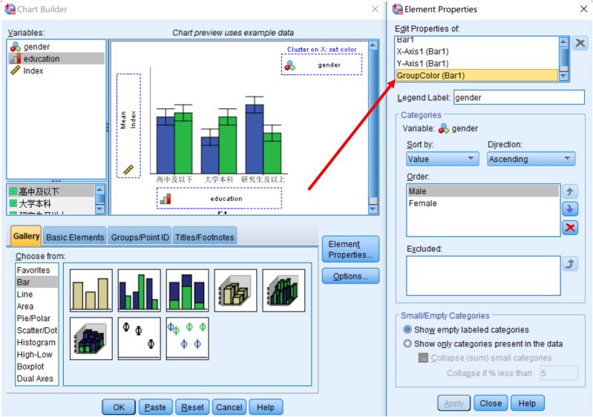Click the Legend Label input field
593x417 pixels.
pyautogui.click(x=519, y=97)
